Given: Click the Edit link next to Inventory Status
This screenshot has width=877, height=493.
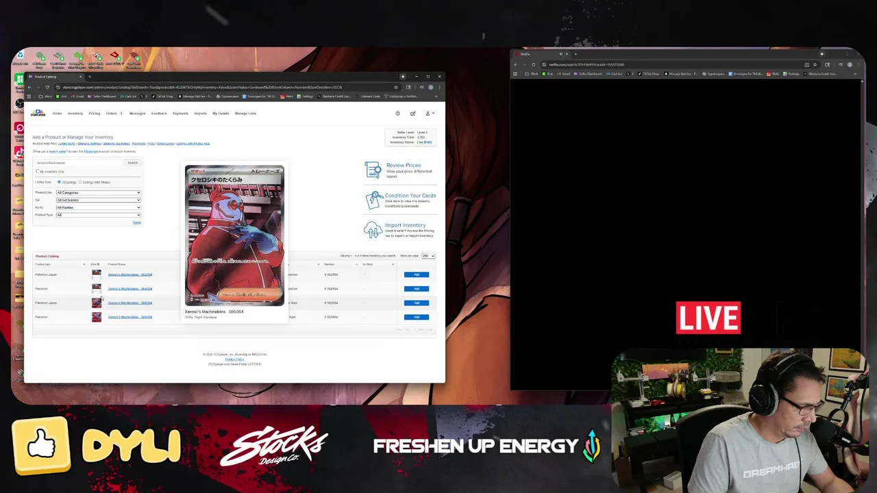Looking at the screenshot, I should [428, 142].
